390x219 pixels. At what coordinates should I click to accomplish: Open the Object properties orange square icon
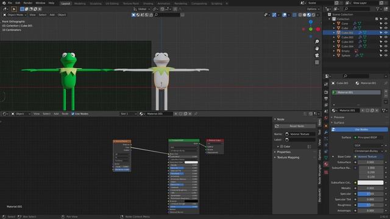click(326, 126)
